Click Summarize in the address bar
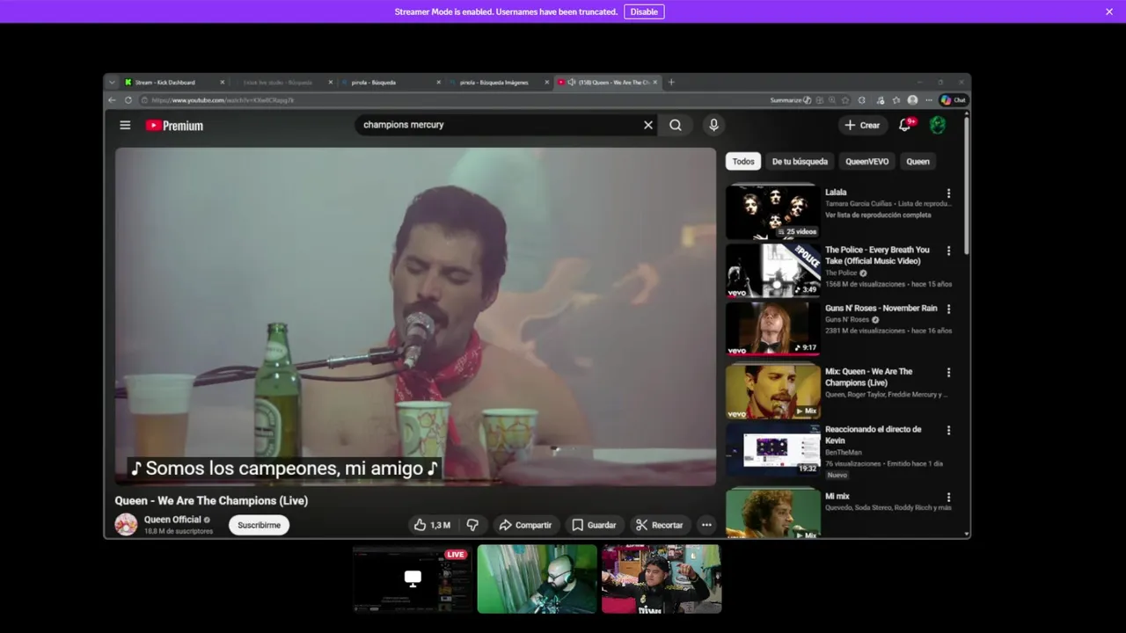Viewport: 1126px width, 633px height. point(791,100)
